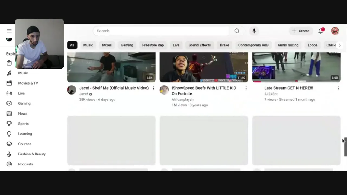
Task: Click the Learning lightbulb icon
Action: [x=9, y=134]
